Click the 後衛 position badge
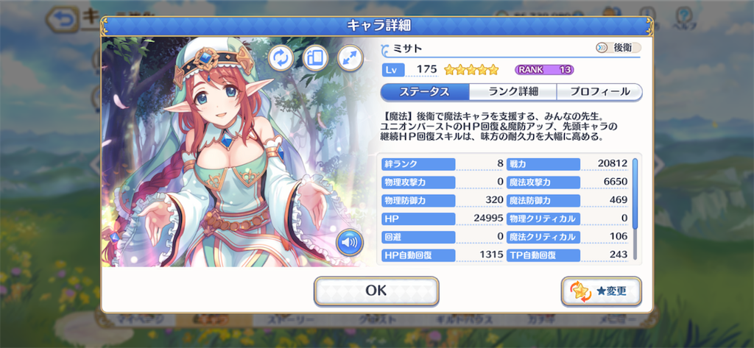Viewport: 754px width, 348px height. pyautogui.click(x=618, y=48)
